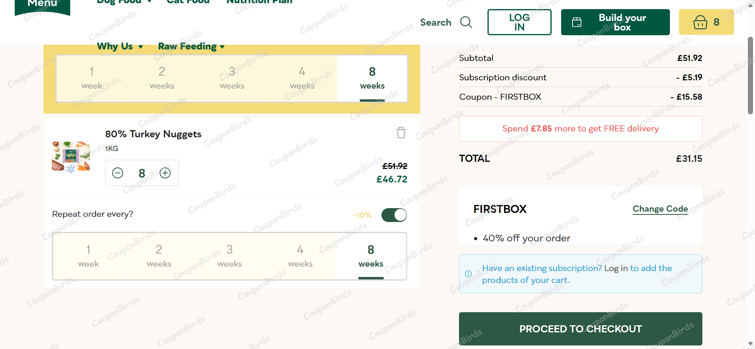755x349 pixels.
Task: Click the info icon in subscription notice
Action: (x=468, y=274)
